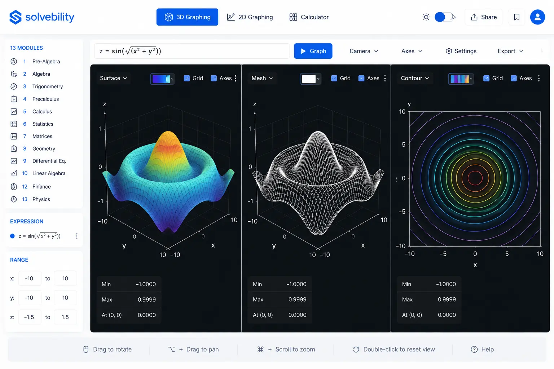Expand the Export dropdown
The image size is (554, 369).
tap(510, 51)
